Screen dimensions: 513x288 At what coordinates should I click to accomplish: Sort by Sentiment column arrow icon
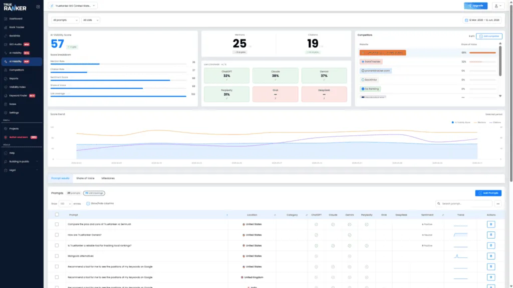[443, 215]
